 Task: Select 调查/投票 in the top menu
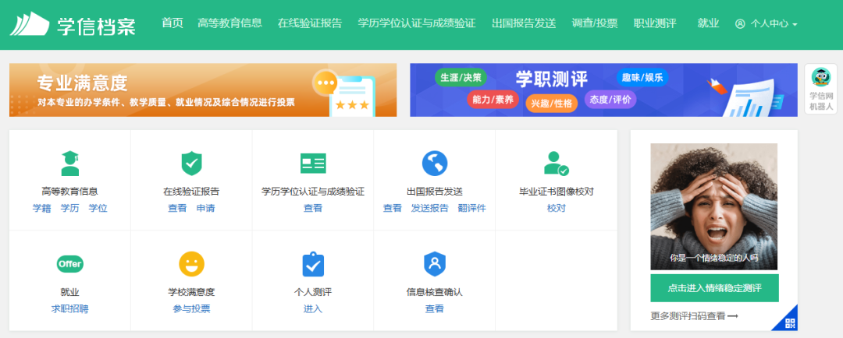click(595, 23)
